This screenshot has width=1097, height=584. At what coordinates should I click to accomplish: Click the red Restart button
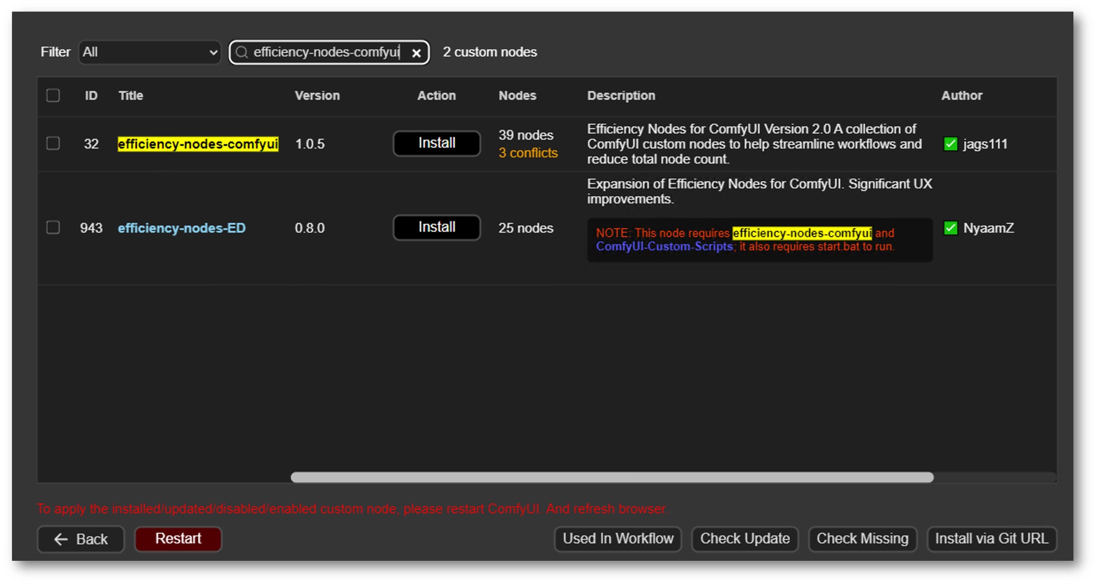pyautogui.click(x=178, y=539)
